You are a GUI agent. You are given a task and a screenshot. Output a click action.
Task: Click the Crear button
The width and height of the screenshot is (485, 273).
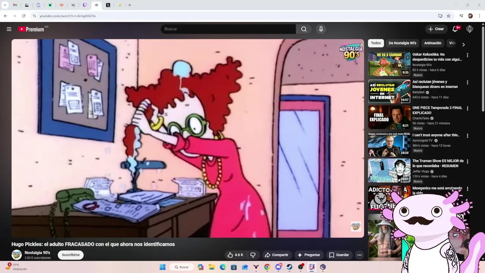click(436, 29)
